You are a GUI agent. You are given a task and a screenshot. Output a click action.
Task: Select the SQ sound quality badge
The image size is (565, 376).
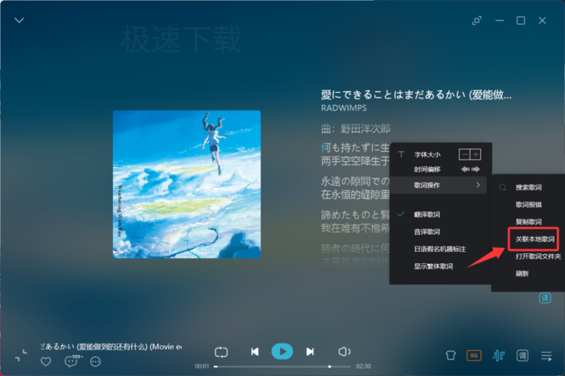coord(474,356)
